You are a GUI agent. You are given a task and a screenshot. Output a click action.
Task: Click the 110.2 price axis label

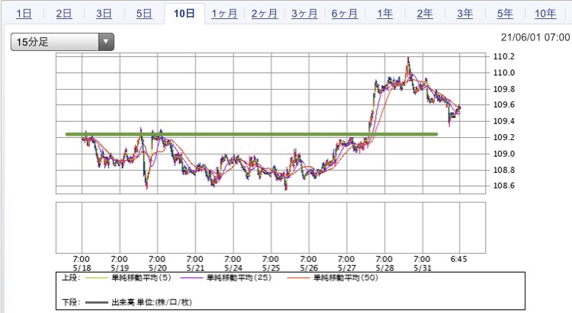click(504, 56)
